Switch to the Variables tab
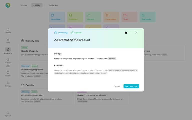Screen dimensions: 192x120 [x=53, y=5]
